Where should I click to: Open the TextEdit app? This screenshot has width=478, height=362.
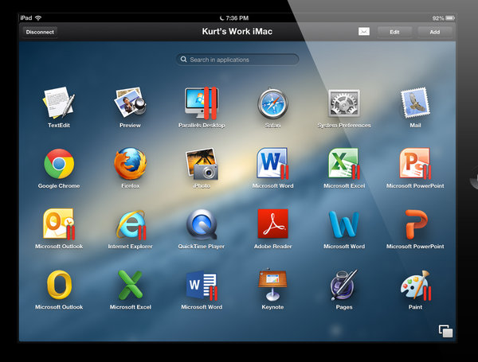pos(59,103)
